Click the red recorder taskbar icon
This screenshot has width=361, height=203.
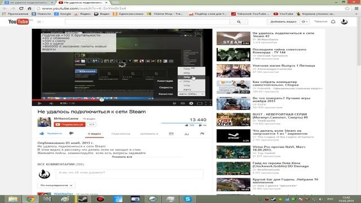(100, 199)
